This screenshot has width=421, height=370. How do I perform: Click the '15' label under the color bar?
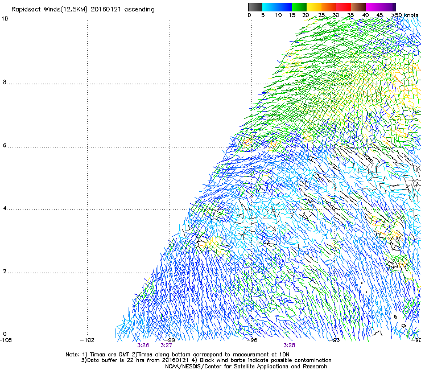(292, 15)
